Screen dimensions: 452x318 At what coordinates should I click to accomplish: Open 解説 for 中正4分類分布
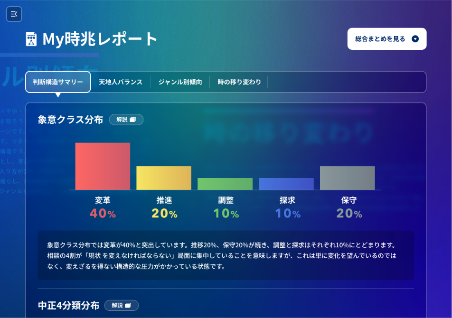pyautogui.click(x=117, y=305)
